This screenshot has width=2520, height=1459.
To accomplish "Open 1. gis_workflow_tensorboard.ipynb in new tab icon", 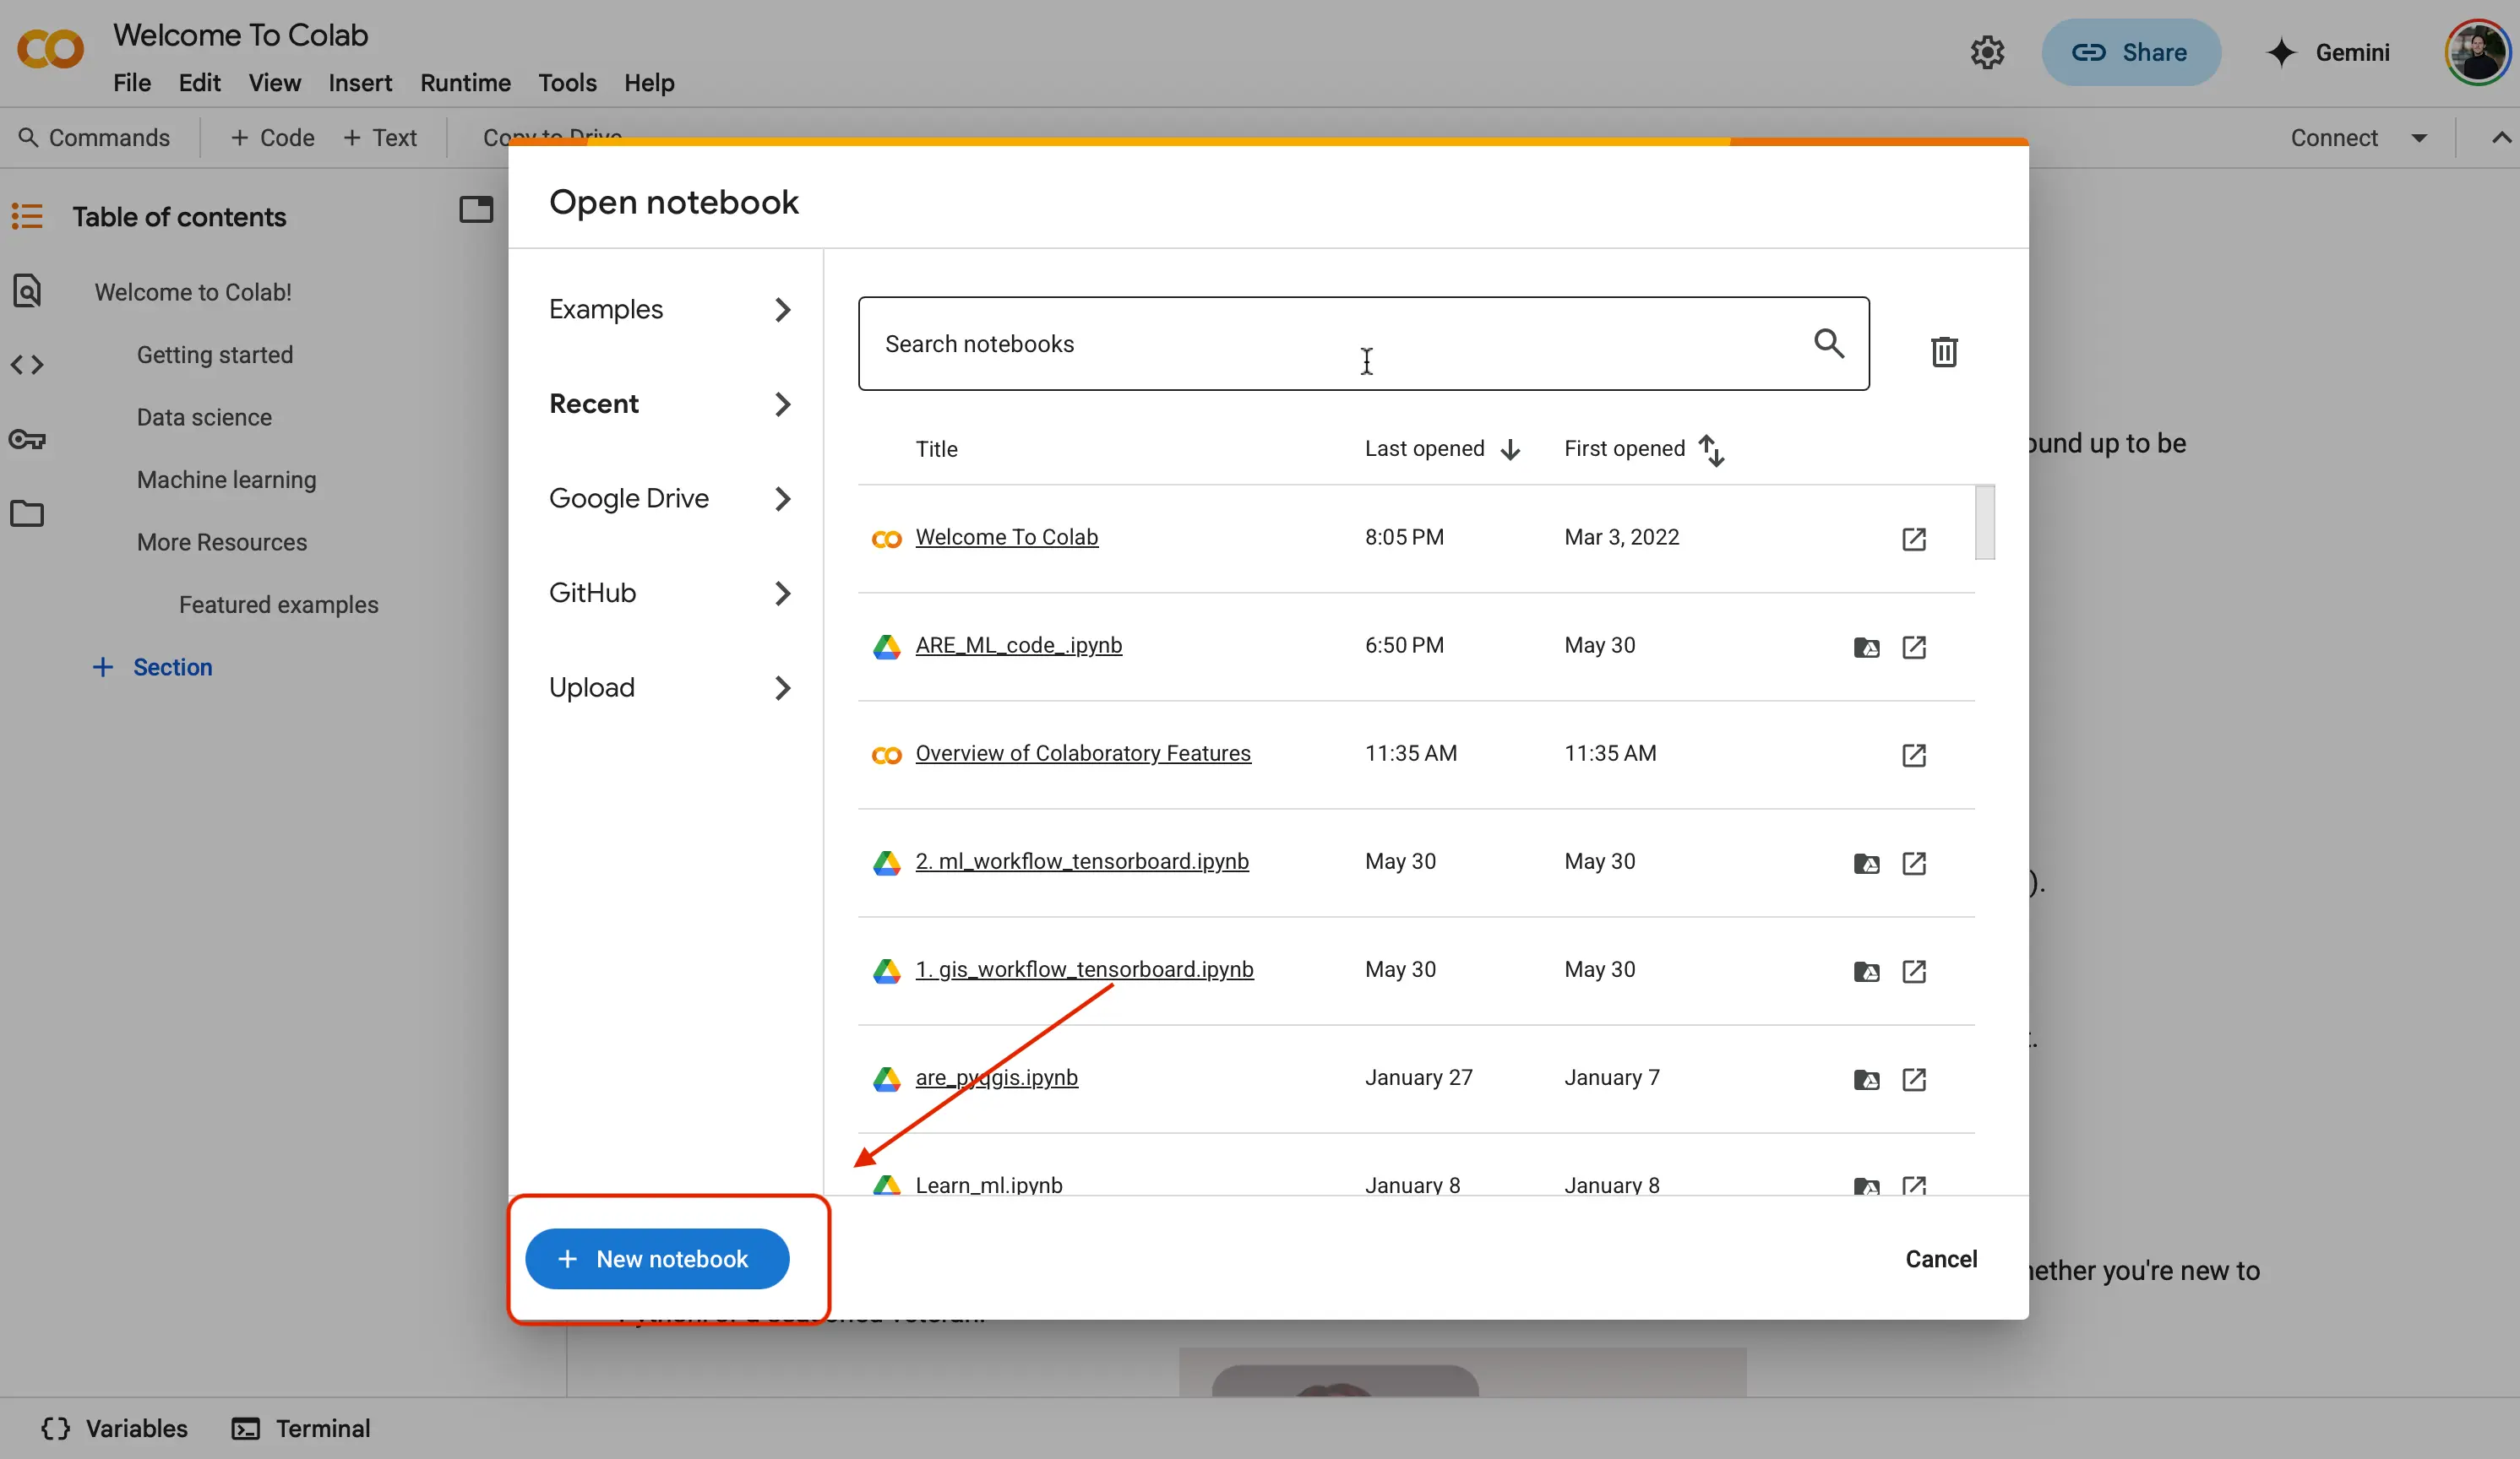I will [x=1914, y=971].
